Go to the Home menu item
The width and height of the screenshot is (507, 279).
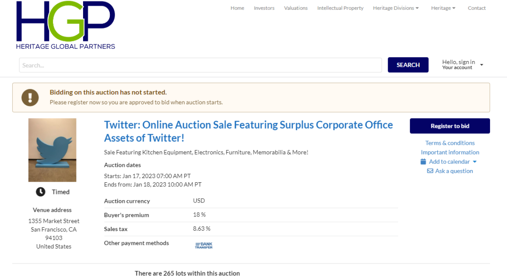click(237, 8)
